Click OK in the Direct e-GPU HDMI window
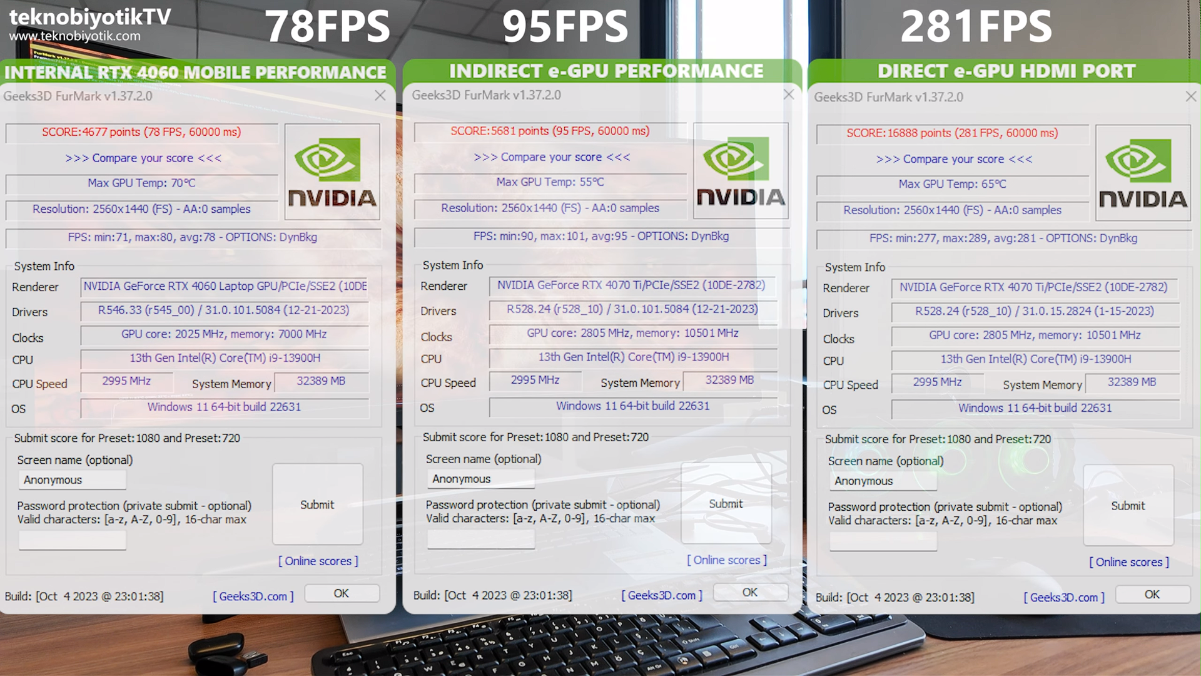This screenshot has width=1201, height=676. point(1152,594)
